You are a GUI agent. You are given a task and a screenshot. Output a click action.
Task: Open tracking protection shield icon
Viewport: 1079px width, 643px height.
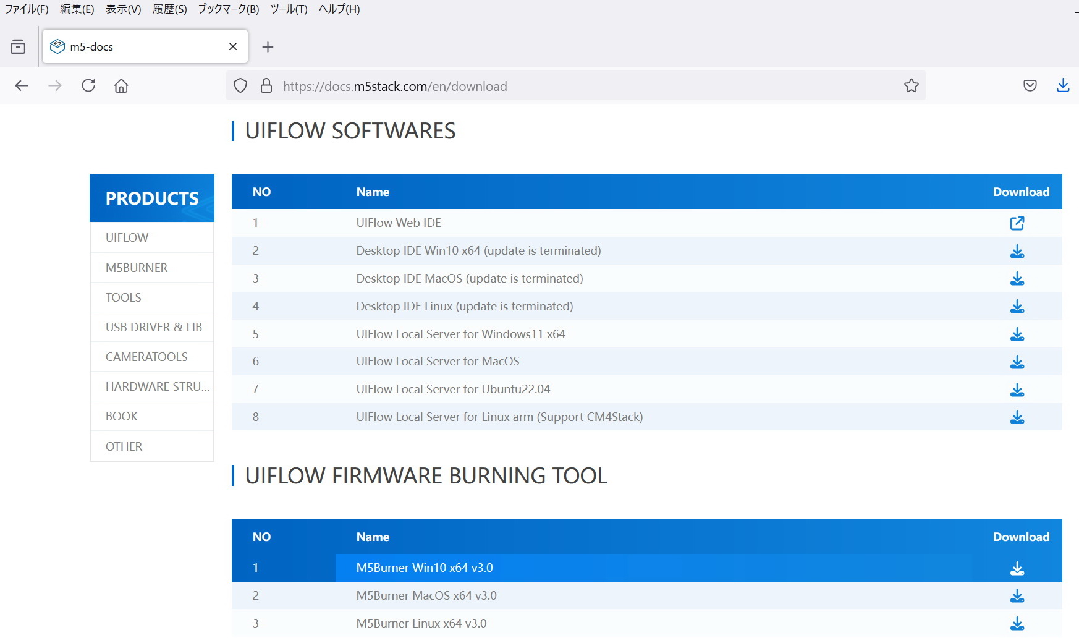point(240,86)
